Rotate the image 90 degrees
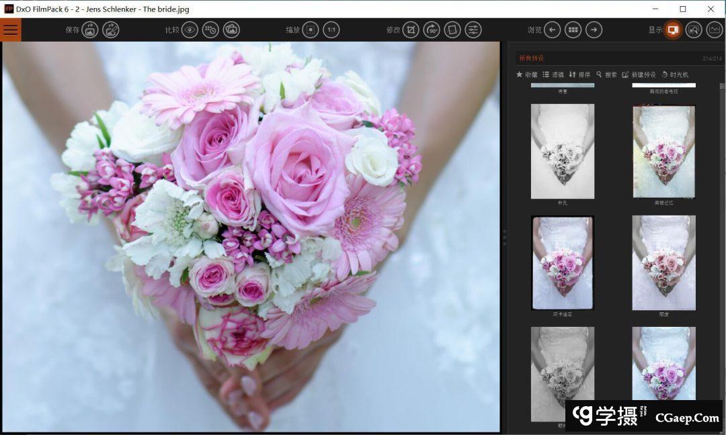 pos(432,30)
